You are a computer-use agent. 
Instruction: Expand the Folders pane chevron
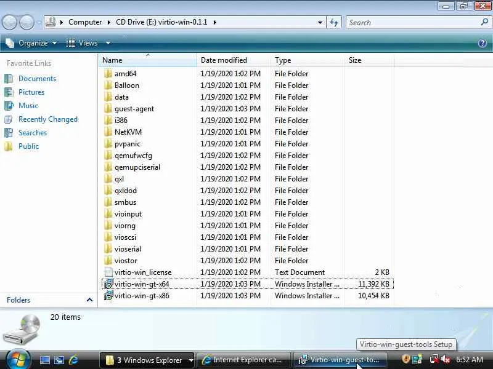[89, 300]
